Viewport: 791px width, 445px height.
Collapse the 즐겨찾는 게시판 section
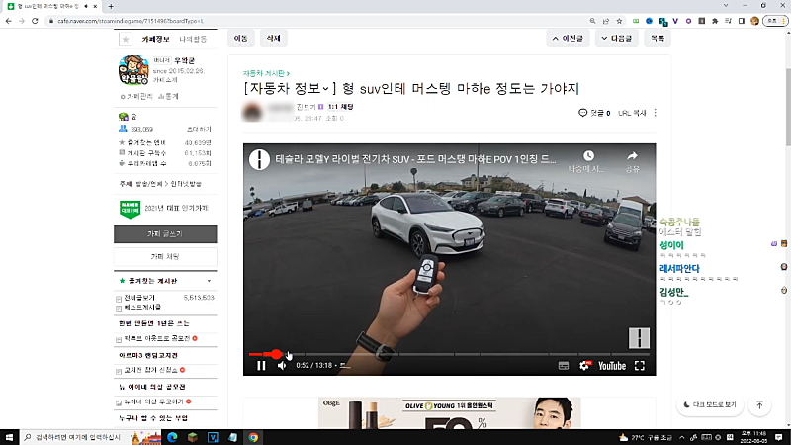pos(210,281)
